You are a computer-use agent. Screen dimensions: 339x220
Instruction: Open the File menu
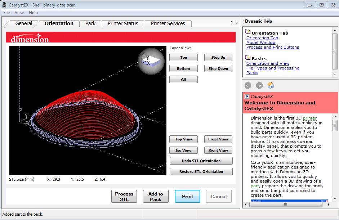pyautogui.click(x=6, y=13)
